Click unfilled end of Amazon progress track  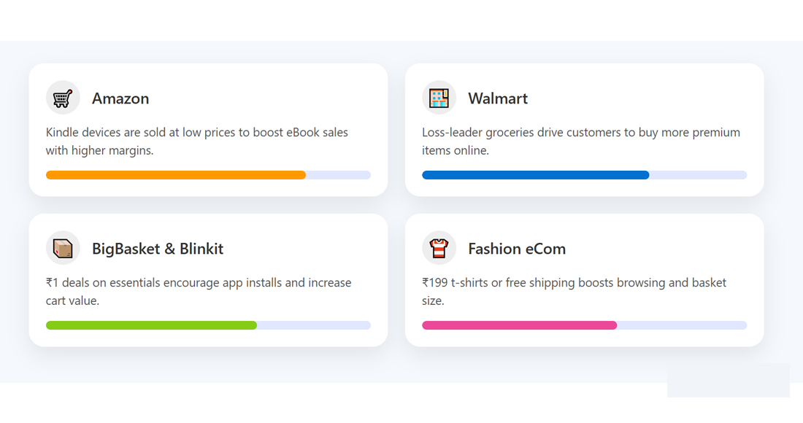[x=338, y=175]
